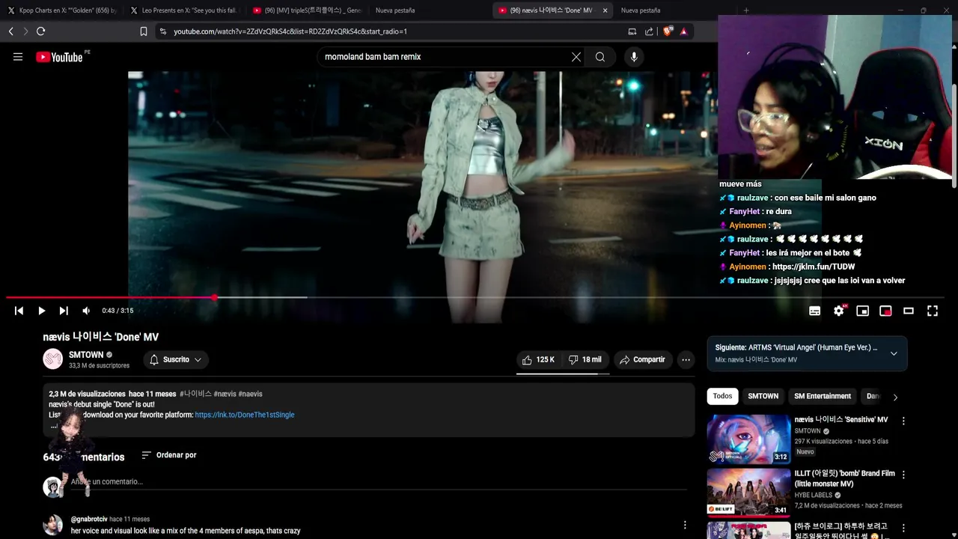Focus the add comment field
958x539 pixels.
tap(378, 482)
